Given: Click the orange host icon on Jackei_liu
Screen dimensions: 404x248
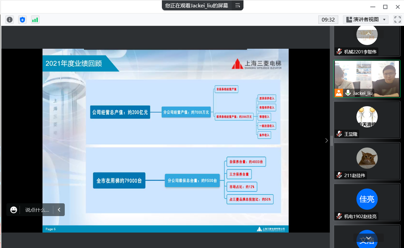Looking at the screenshot, I should (339, 93).
